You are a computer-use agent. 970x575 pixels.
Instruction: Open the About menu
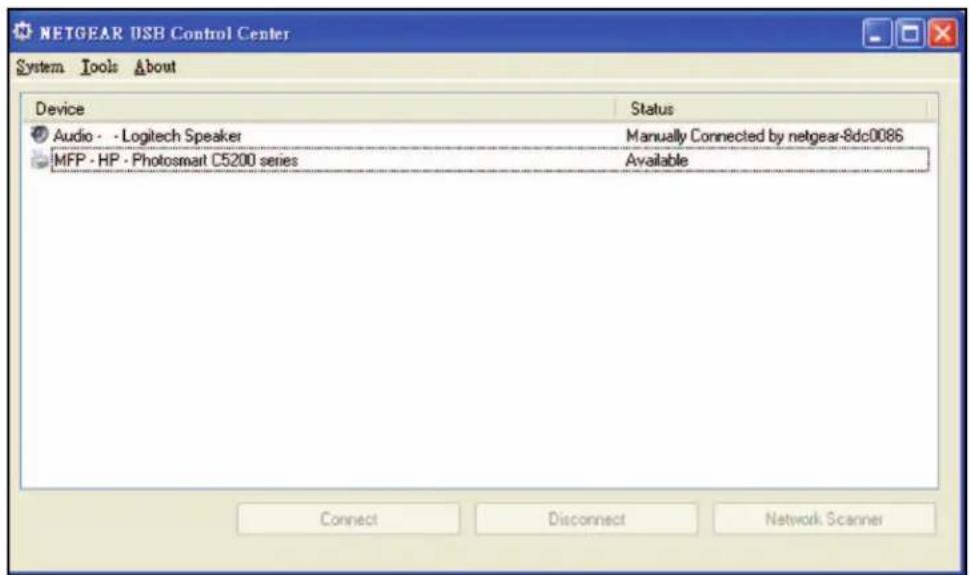point(155,67)
